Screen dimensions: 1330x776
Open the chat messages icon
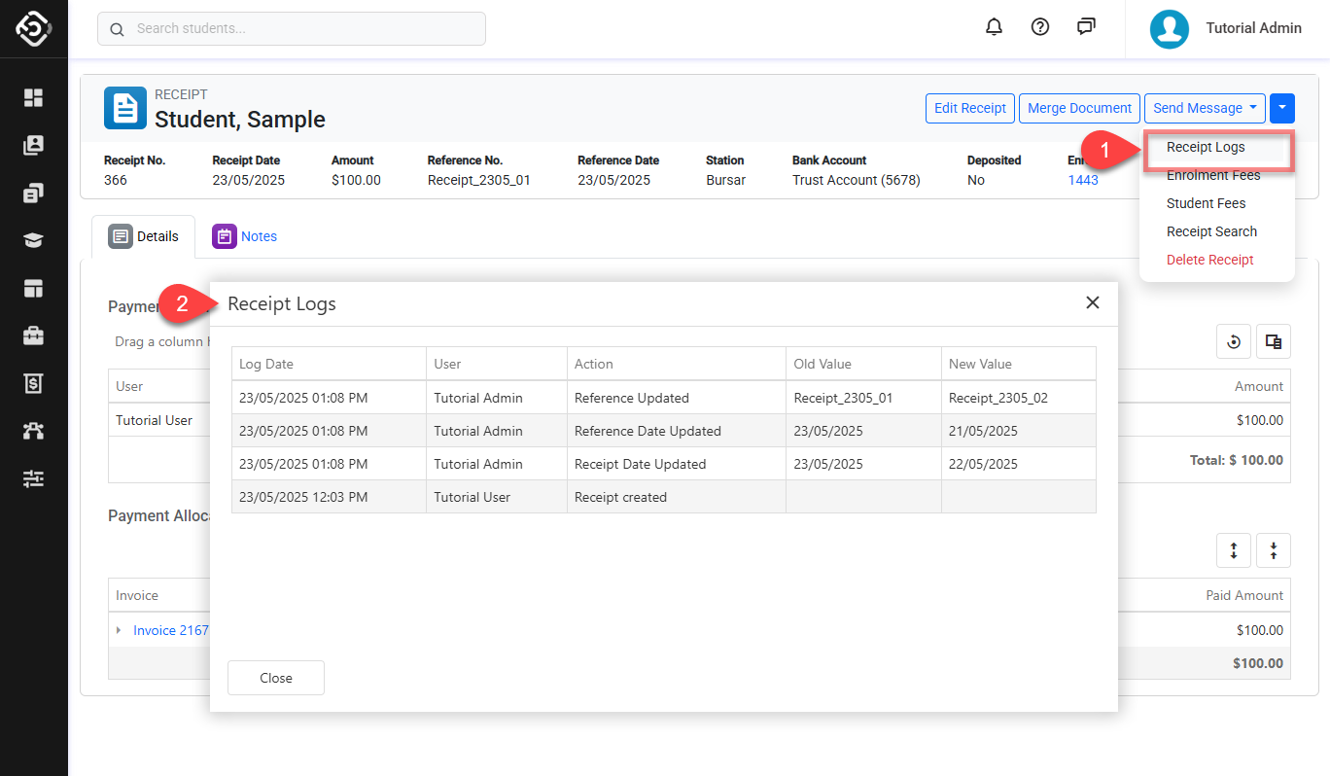[1087, 27]
